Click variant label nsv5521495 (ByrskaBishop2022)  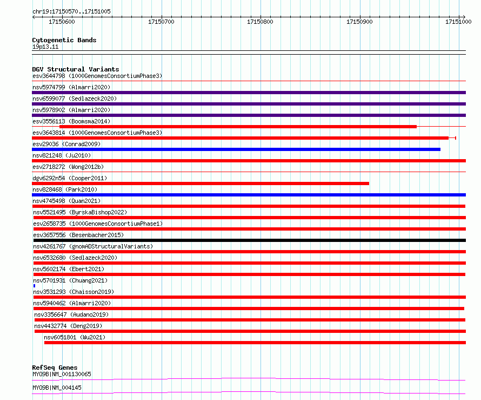click(80, 212)
